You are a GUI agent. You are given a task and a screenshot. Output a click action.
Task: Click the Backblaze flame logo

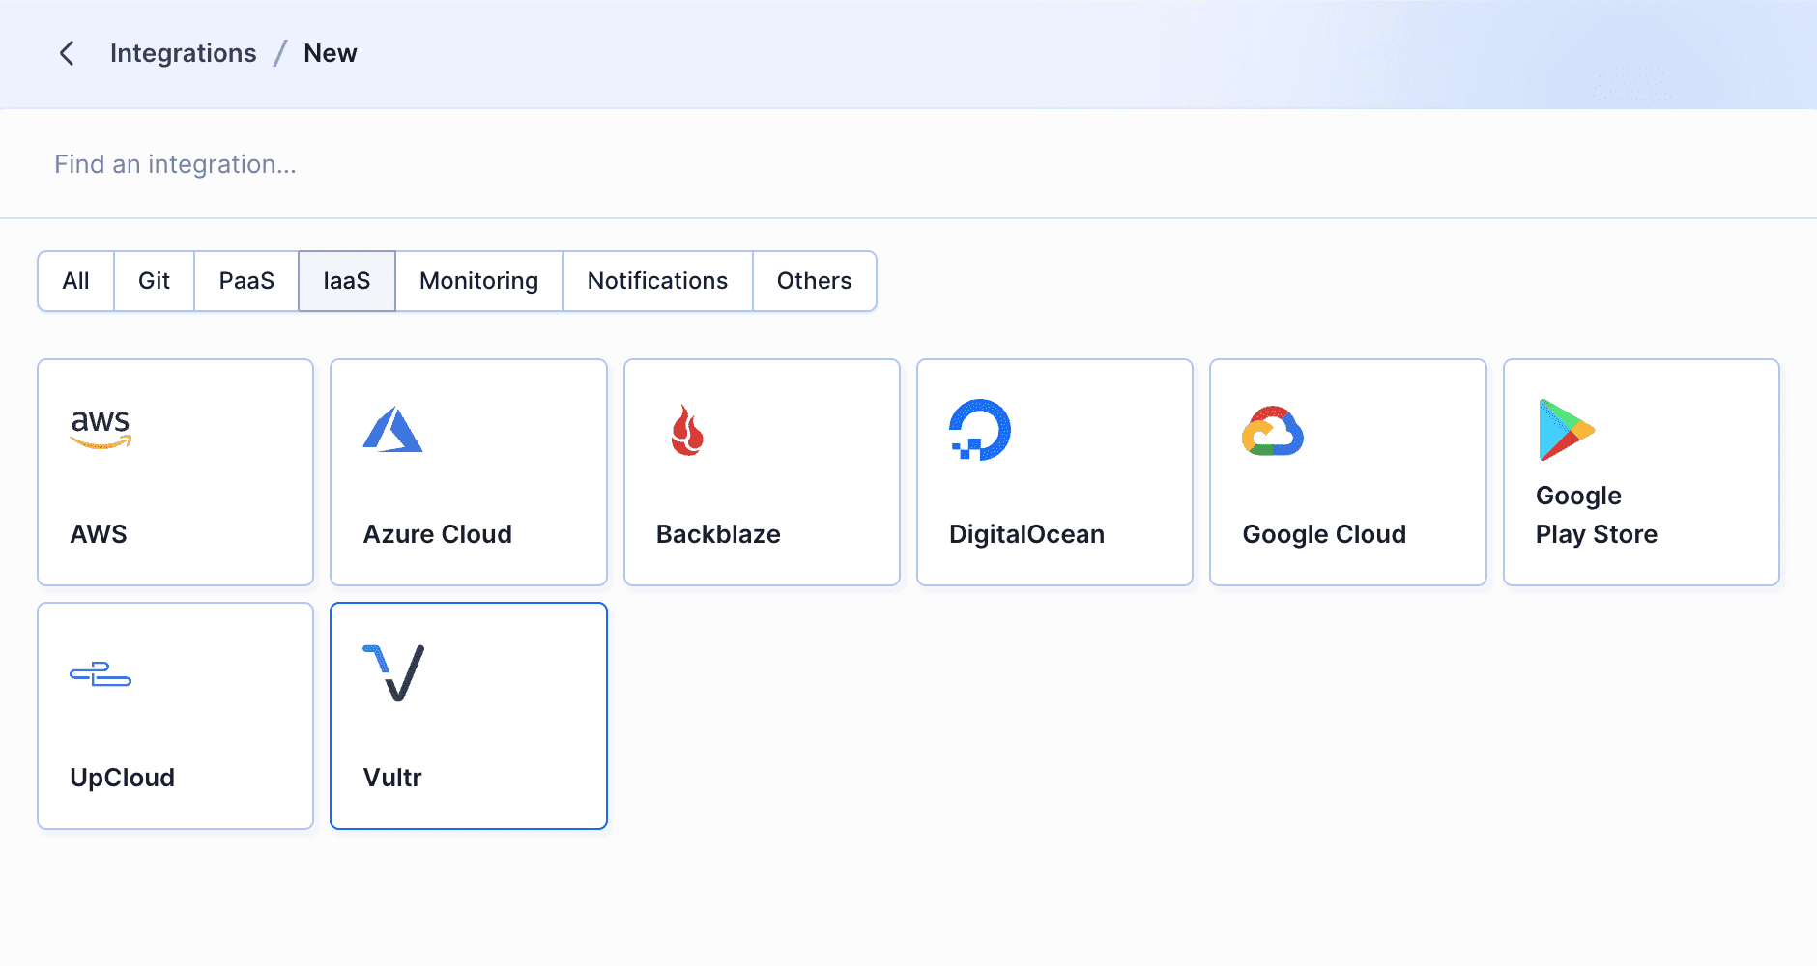(687, 430)
